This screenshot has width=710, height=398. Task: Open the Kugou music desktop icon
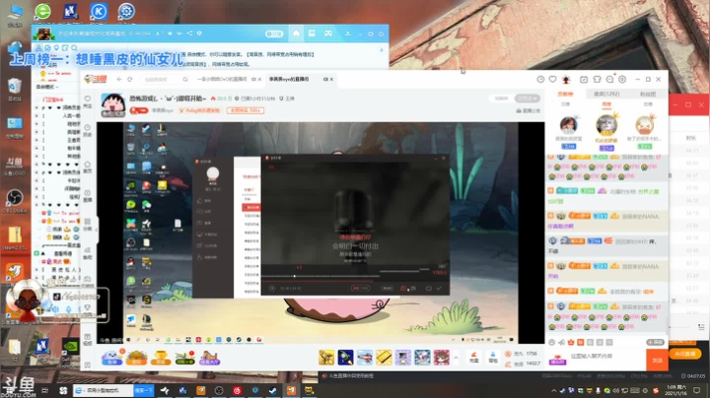point(99,11)
